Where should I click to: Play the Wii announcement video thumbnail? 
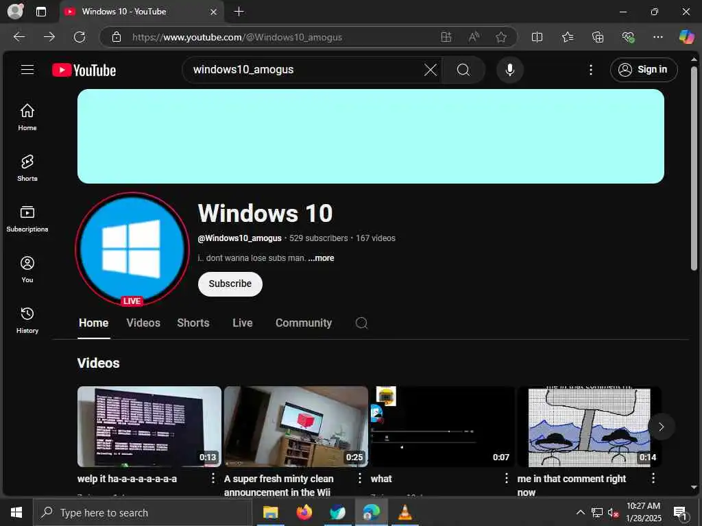click(296, 427)
